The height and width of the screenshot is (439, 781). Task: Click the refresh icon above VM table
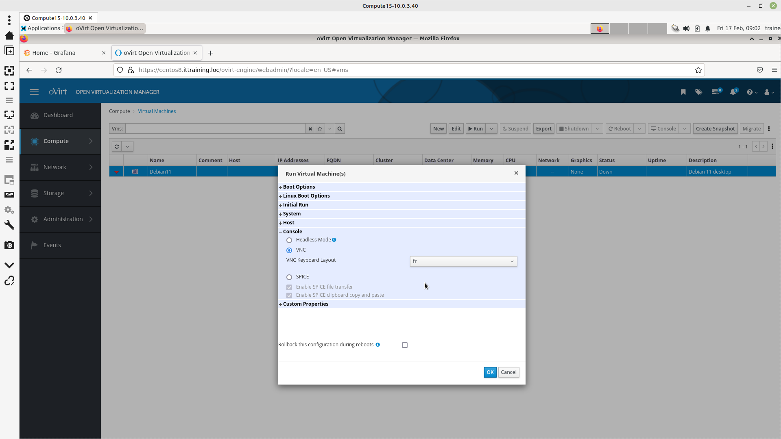click(117, 147)
